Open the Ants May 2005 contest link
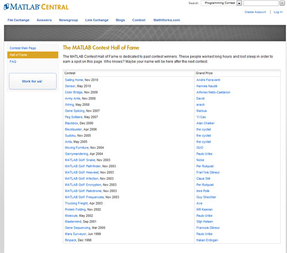This screenshot has width=287, height=253. (68, 141)
